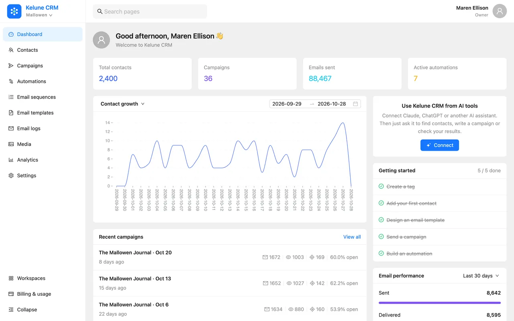
Task: Click the 5 / 5 done progress text
Action: [x=489, y=171]
